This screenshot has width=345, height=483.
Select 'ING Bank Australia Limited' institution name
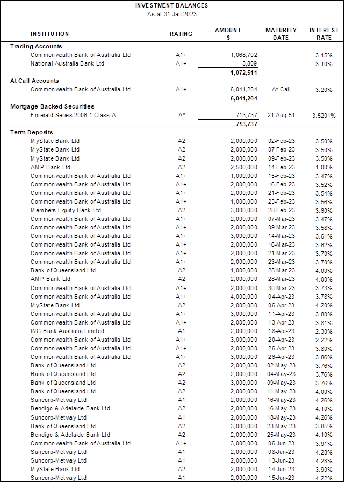coord(68,331)
